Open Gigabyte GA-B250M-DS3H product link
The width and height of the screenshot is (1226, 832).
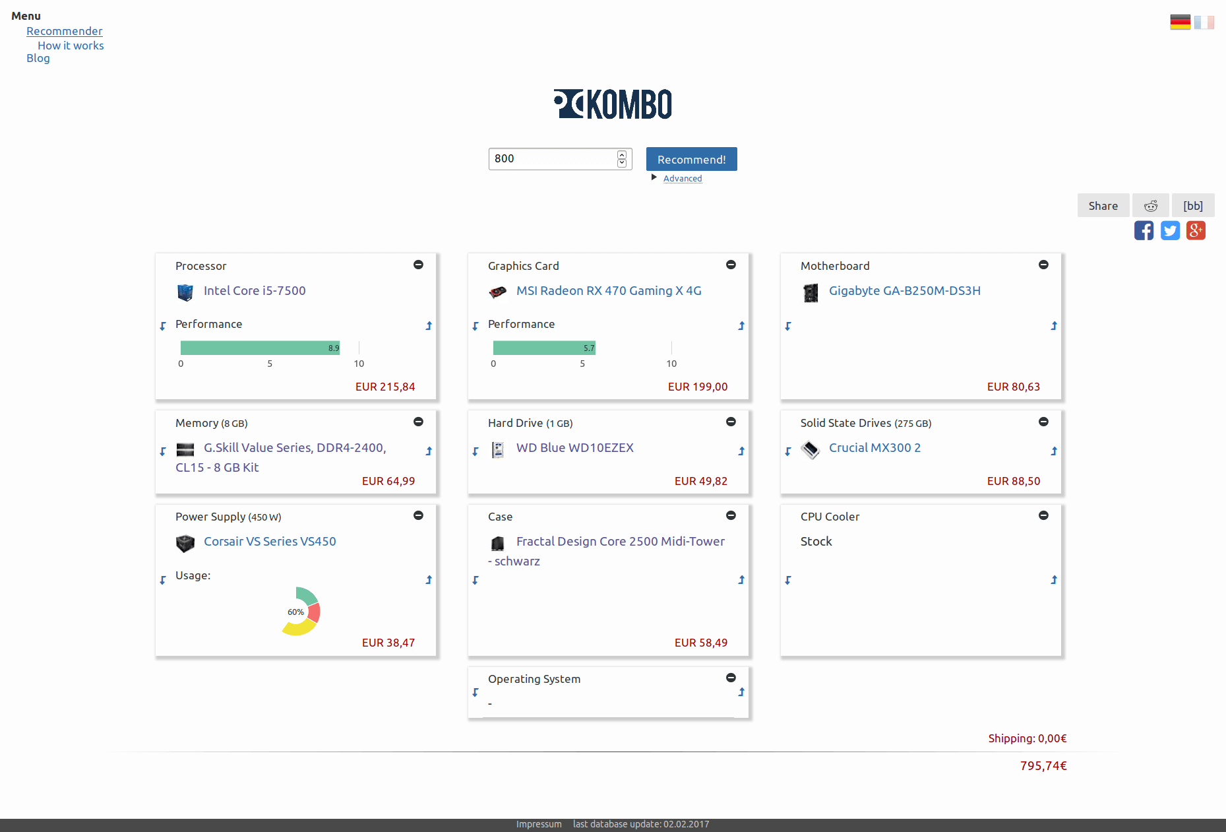(x=905, y=290)
